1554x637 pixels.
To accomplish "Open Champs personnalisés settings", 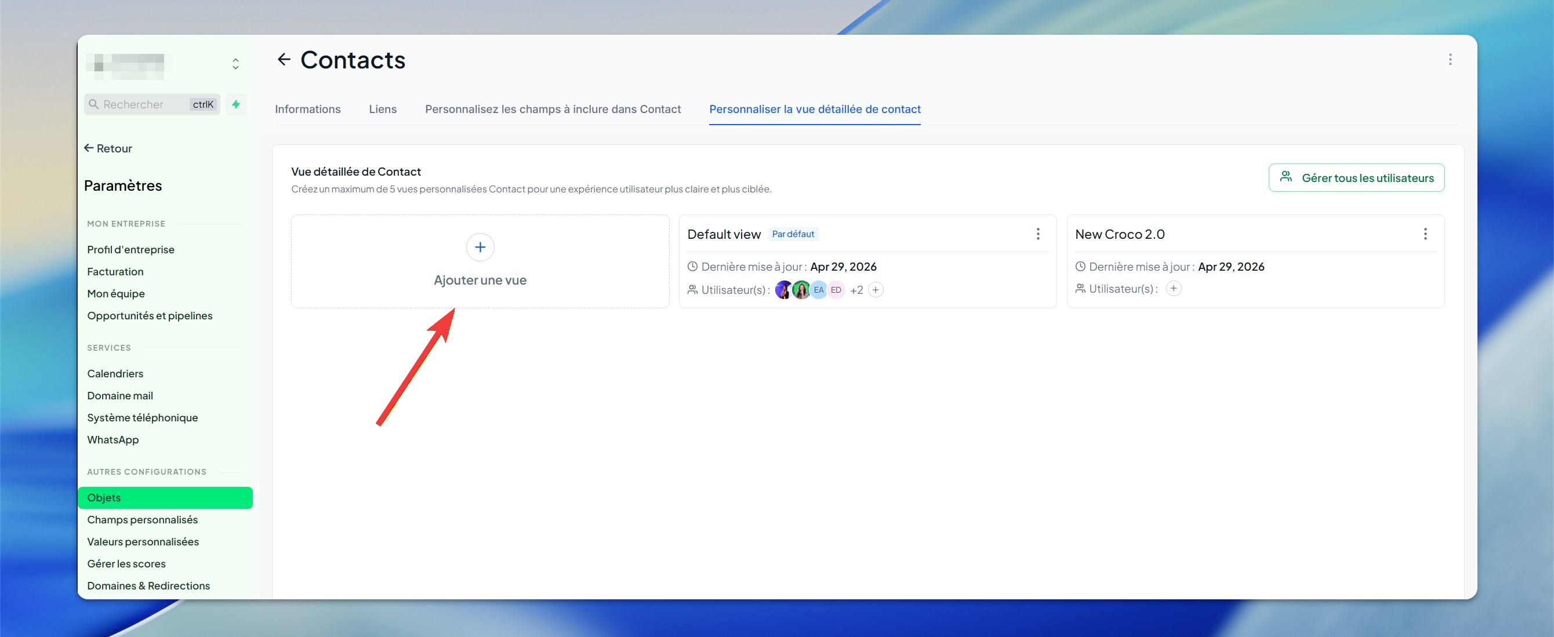I will tap(143, 519).
